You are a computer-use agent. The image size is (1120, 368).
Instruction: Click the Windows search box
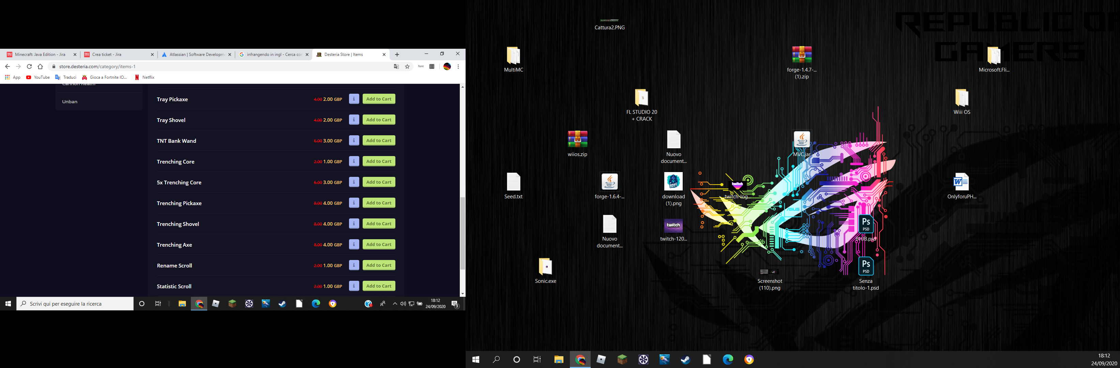click(75, 304)
